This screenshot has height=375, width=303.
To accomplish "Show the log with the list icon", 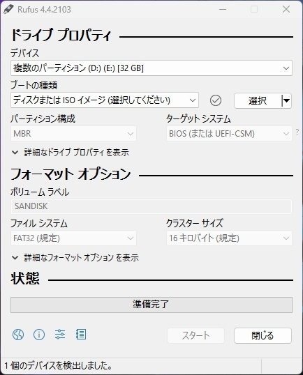I will pos(81,335).
